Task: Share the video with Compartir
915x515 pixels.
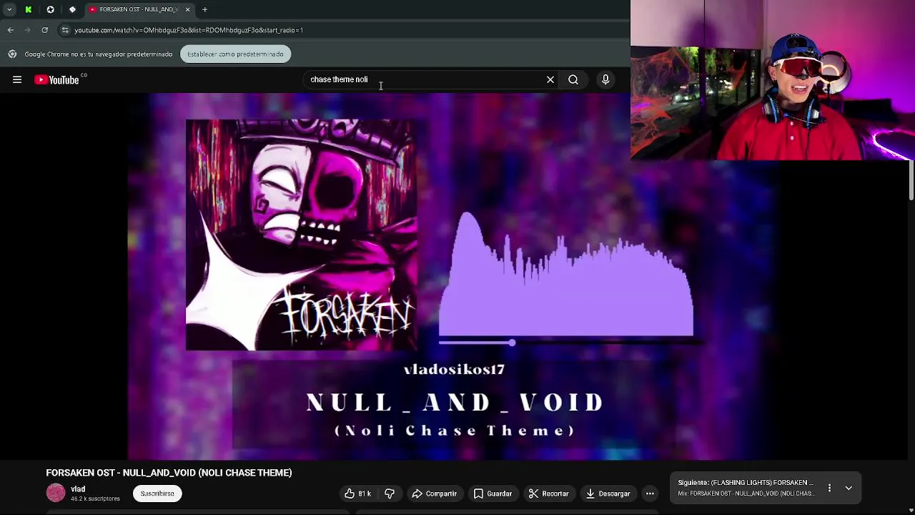Action: click(x=435, y=494)
